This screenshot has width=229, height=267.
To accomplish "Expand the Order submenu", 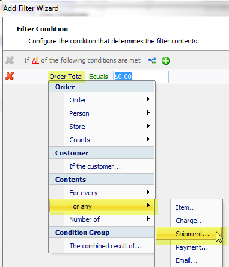I will 102,100.
